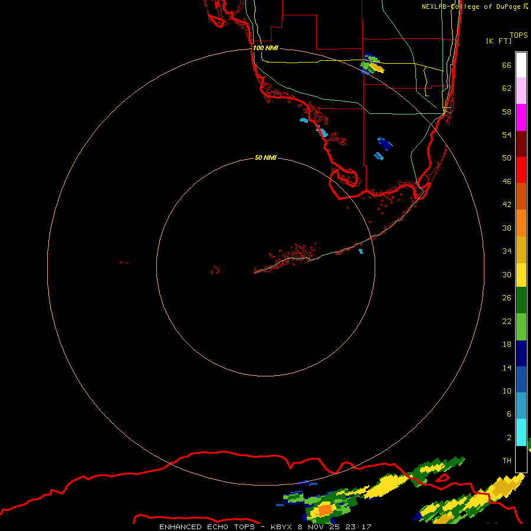Click the "ENHANCED ECHO TOPS" caption text

208,527
